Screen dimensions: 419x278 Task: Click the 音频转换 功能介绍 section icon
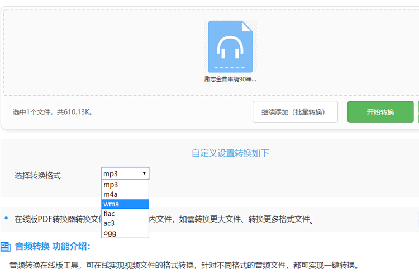tap(6, 247)
